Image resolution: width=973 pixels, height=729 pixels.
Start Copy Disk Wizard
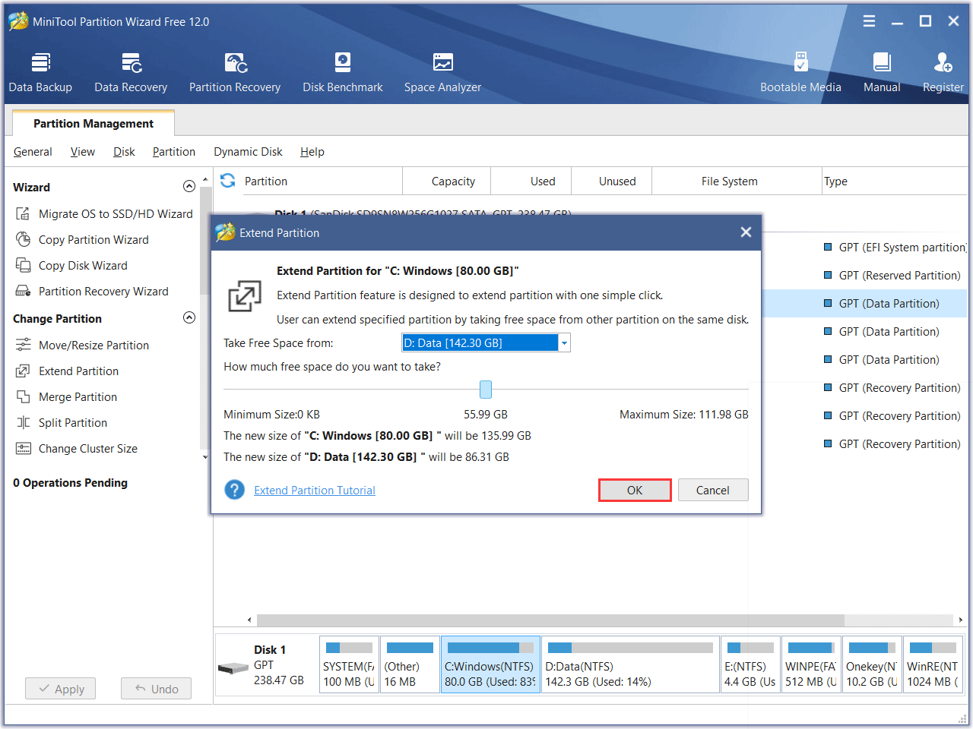tap(71, 266)
